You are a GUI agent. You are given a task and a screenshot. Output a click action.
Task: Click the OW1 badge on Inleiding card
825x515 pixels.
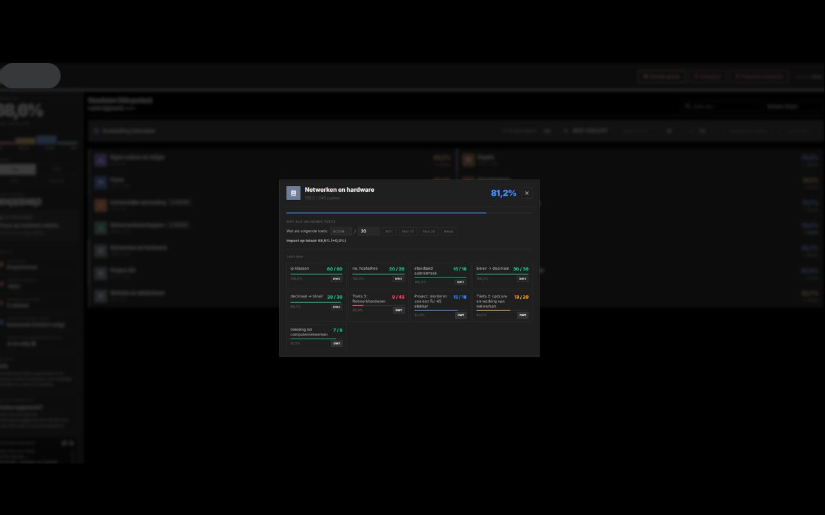point(336,344)
